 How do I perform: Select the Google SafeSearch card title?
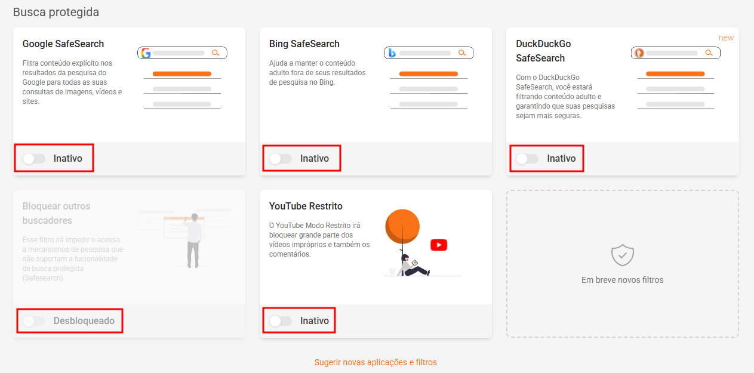(x=63, y=44)
